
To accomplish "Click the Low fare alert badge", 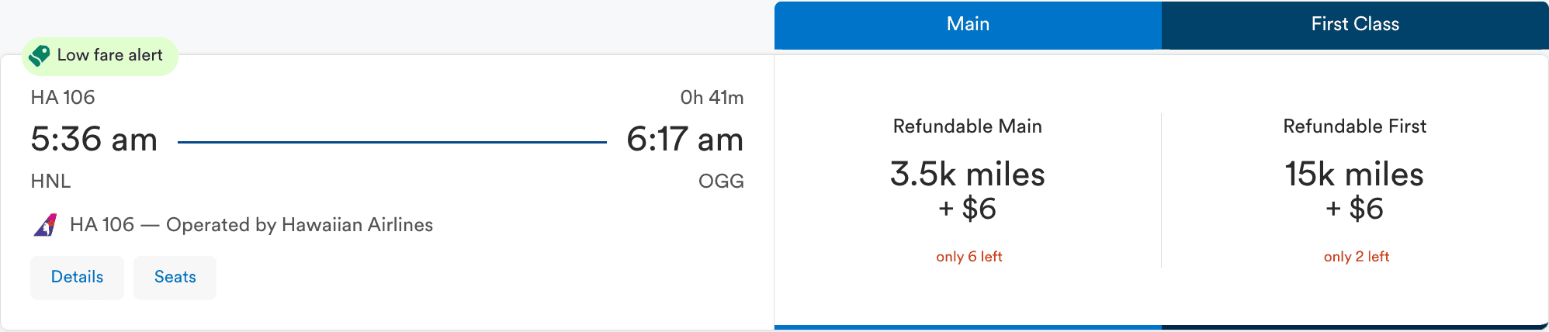I will pyautogui.click(x=109, y=55).
